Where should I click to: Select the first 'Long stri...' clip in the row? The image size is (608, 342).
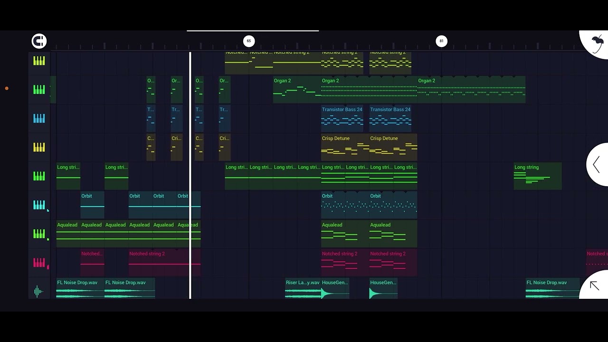[x=68, y=176]
